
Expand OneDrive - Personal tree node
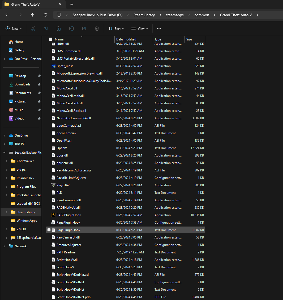(5, 59)
